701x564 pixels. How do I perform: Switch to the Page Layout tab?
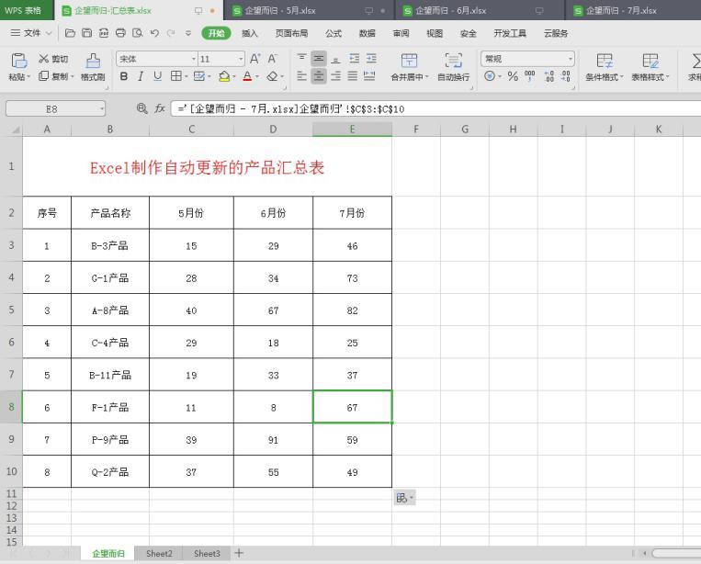291,33
